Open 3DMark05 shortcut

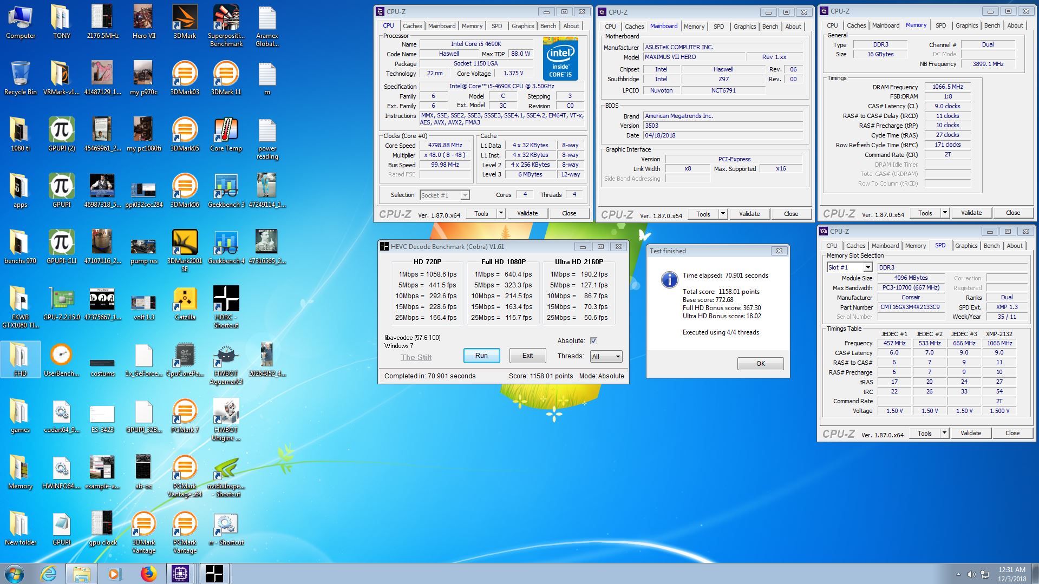click(185, 135)
